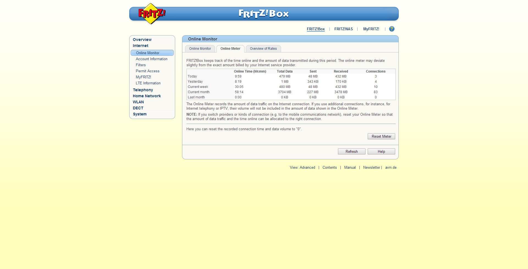The height and width of the screenshot is (269, 528).
Task: Click the Refresh button
Action: (352, 151)
